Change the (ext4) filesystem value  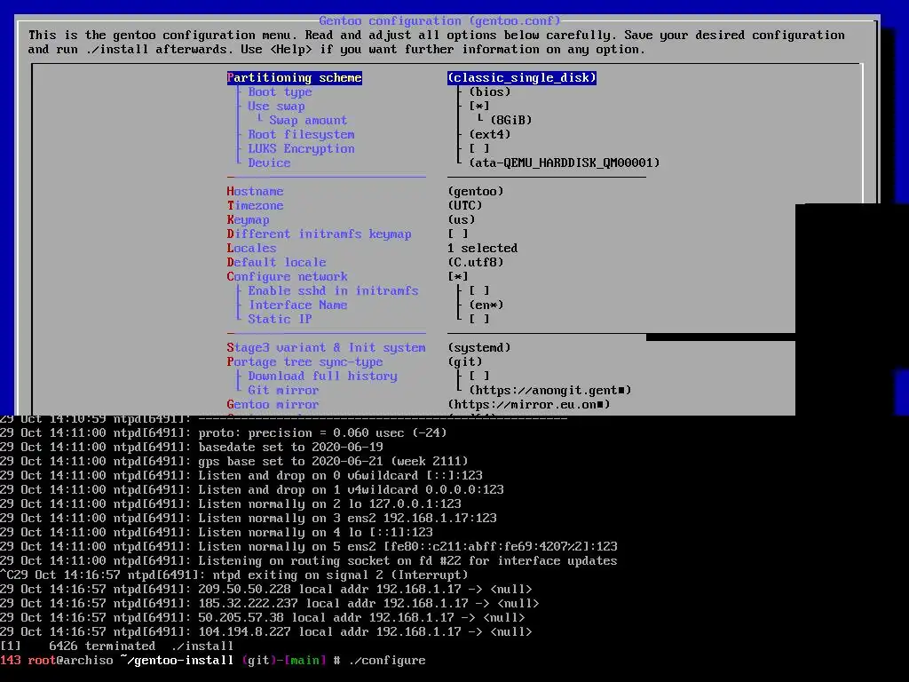tap(490, 135)
